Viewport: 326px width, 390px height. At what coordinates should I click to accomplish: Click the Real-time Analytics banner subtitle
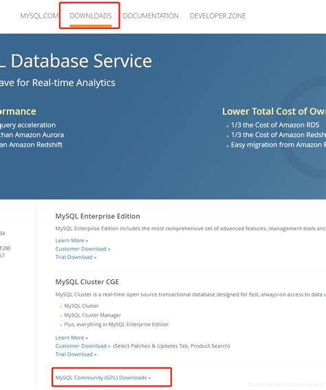point(58,83)
